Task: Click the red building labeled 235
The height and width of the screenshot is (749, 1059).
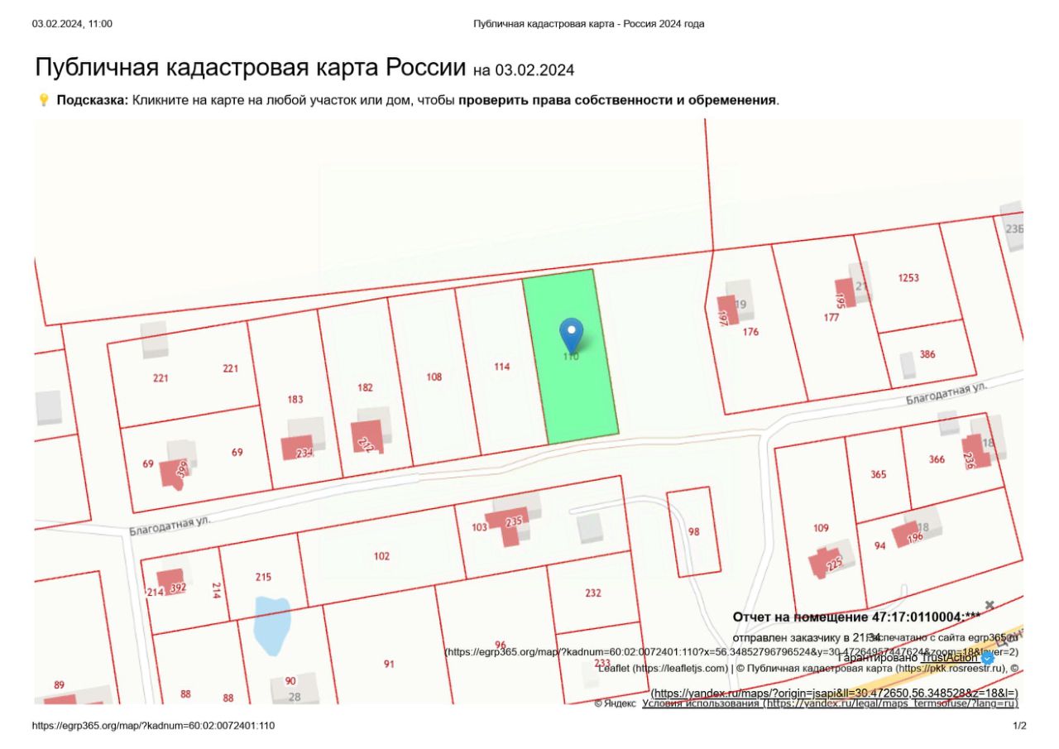Action: [x=508, y=525]
